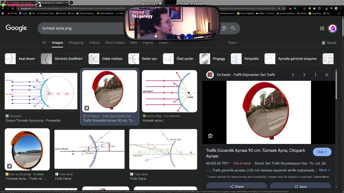Filter by Fenpedia chip
Viewport: 344px width, 193px height.
pyautogui.click(x=246, y=59)
